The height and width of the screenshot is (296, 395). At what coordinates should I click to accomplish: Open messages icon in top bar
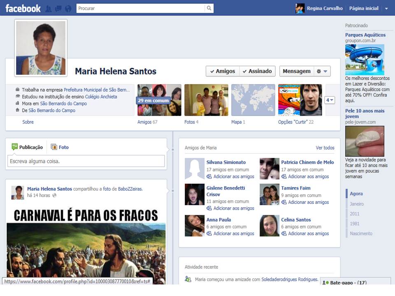[58, 9]
